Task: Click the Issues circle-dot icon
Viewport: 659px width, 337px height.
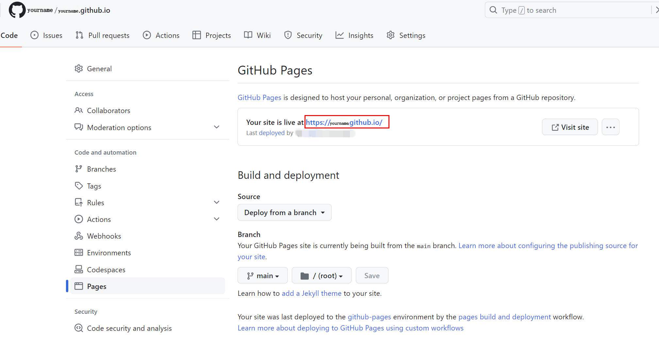Action: click(34, 35)
